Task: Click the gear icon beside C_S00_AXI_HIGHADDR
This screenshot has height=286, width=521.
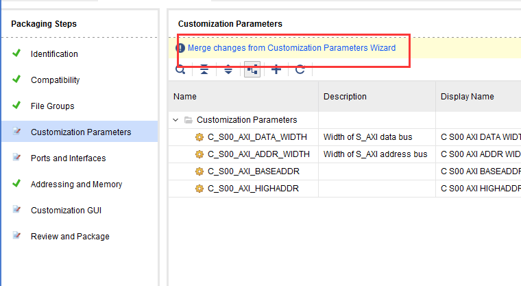Action: [199, 188]
